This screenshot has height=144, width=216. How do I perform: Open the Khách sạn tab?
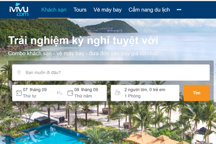(x=54, y=10)
